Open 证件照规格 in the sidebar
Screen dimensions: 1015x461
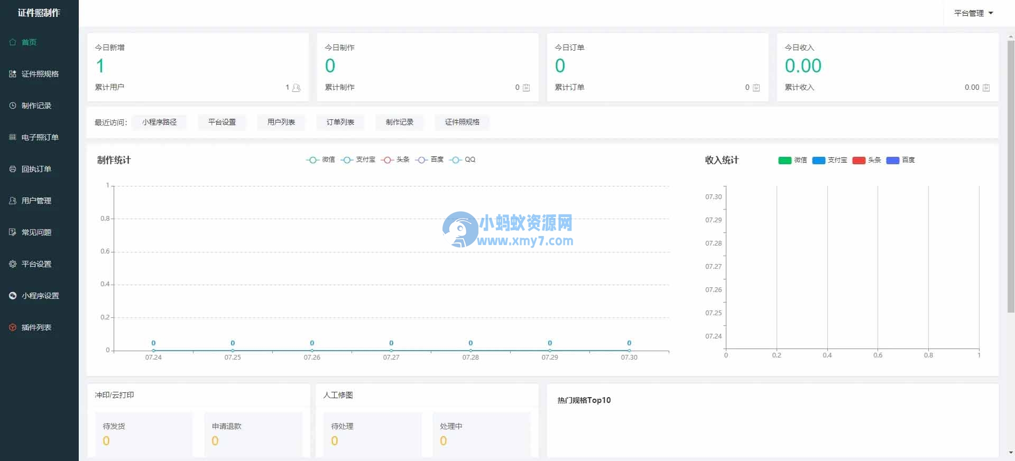39,74
